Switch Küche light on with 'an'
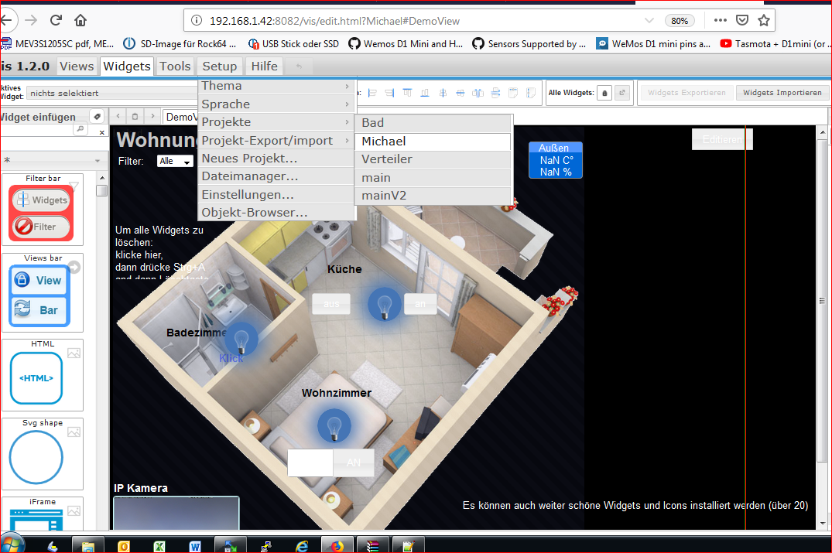 pyautogui.click(x=420, y=304)
